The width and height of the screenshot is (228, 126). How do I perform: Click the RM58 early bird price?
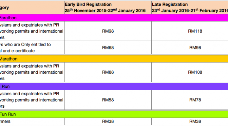(108, 100)
